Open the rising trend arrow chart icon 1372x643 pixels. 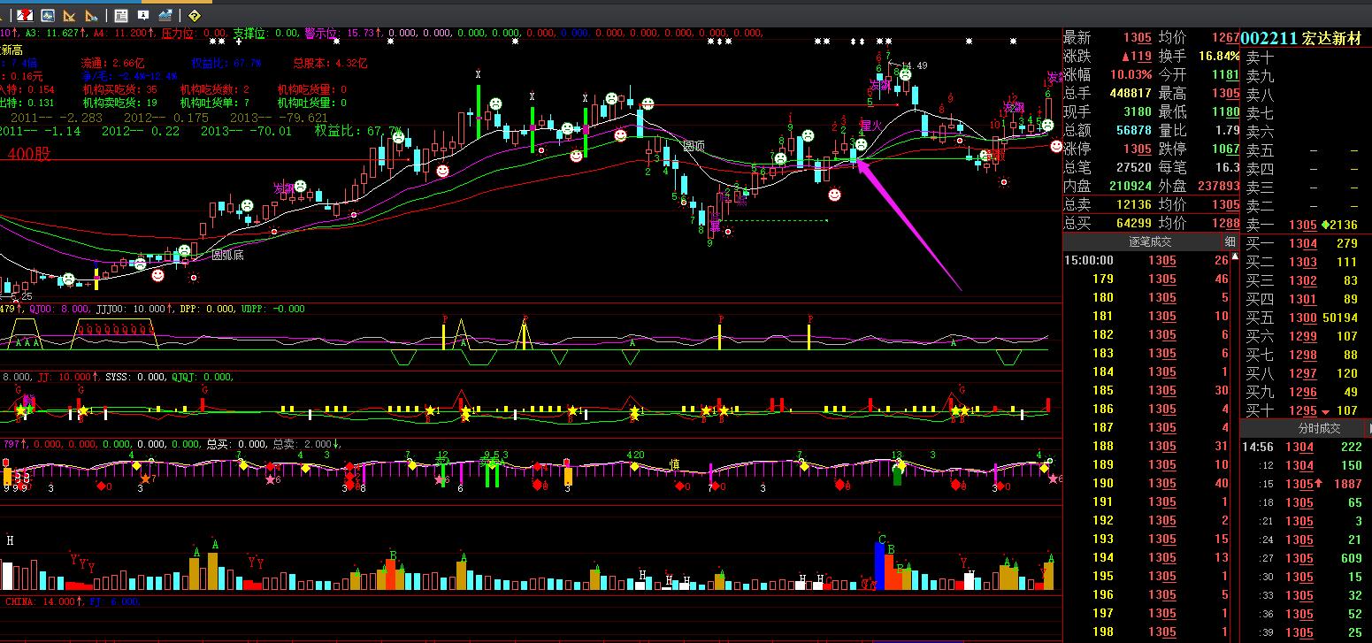(165, 15)
